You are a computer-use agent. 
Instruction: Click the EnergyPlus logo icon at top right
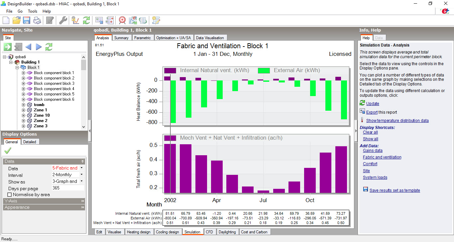click(x=444, y=11)
